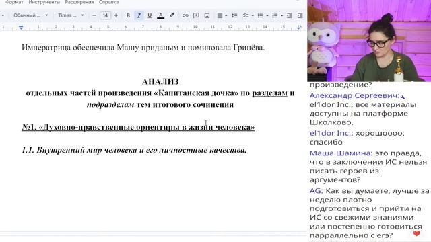Screen dimensions: 431x242
Task: Open Формат menu
Action: coord(15,2)
